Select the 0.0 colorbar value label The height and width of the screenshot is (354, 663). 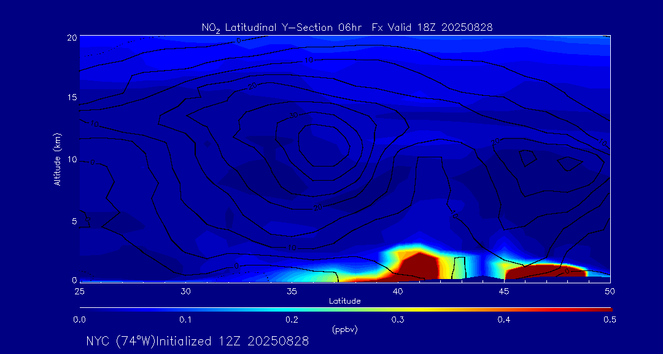(79, 320)
